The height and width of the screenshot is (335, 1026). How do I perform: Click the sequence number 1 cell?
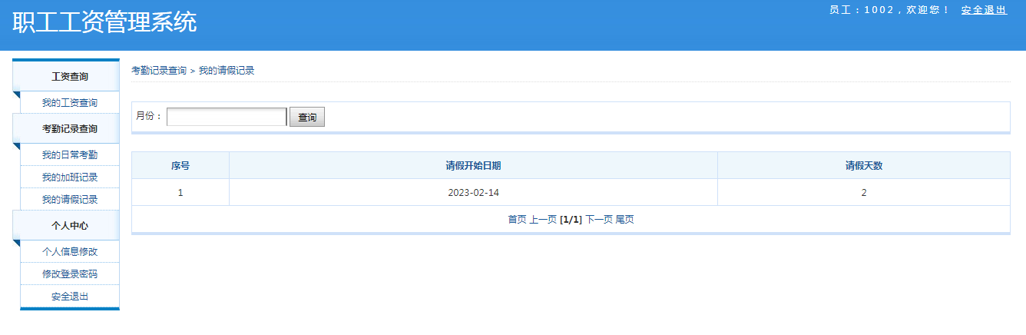180,192
